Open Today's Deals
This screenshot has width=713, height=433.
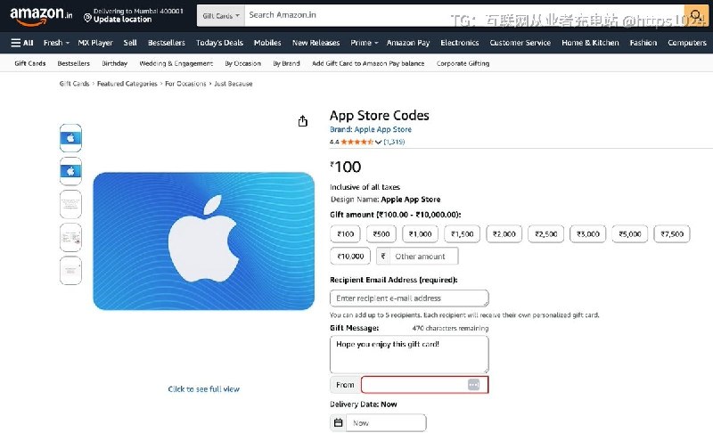pyautogui.click(x=219, y=43)
